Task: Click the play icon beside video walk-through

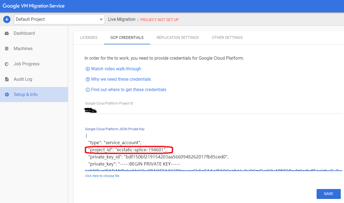Action: click(x=88, y=69)
